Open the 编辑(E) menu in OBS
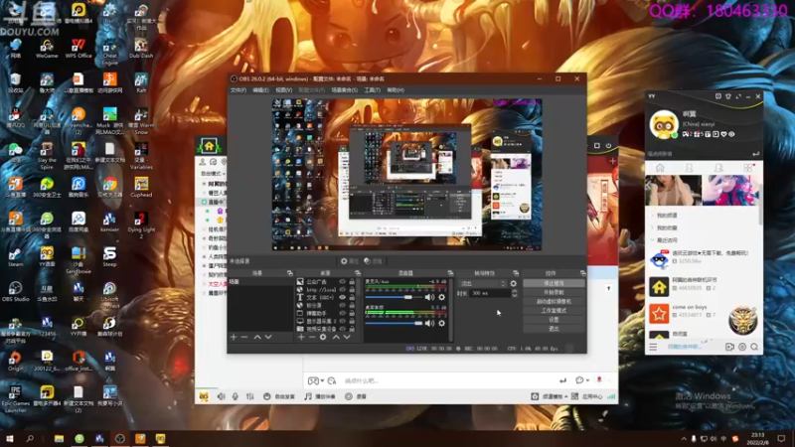795x447 pixels. click(x=260, y=90)
